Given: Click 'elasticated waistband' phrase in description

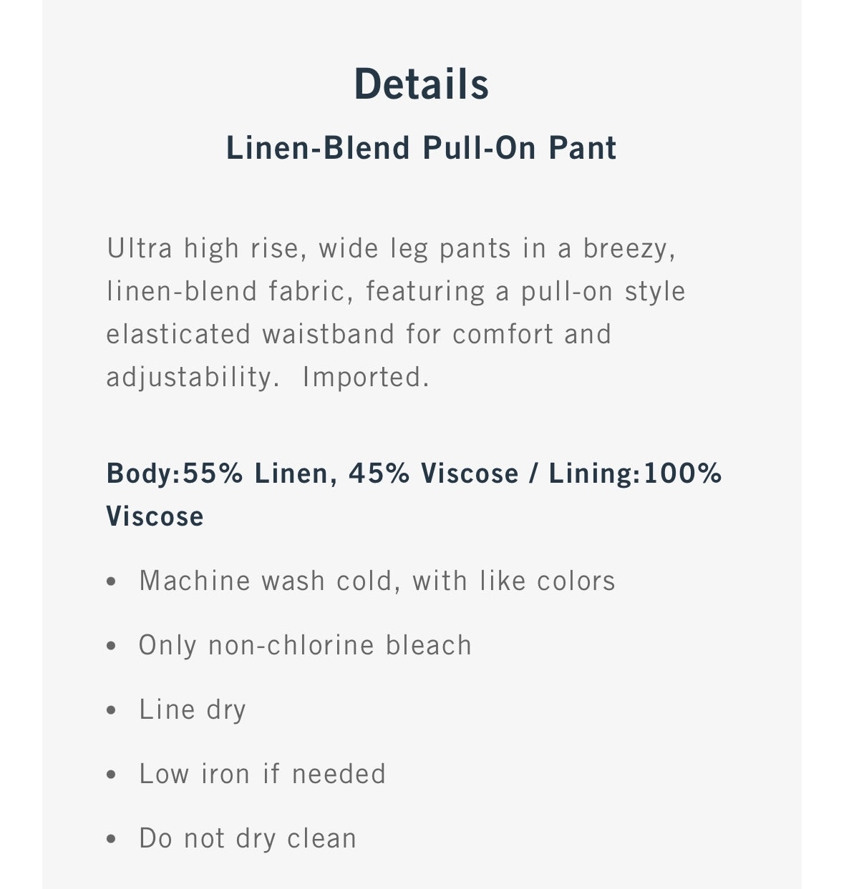Looking at the screenshot, I should point(251,334).
